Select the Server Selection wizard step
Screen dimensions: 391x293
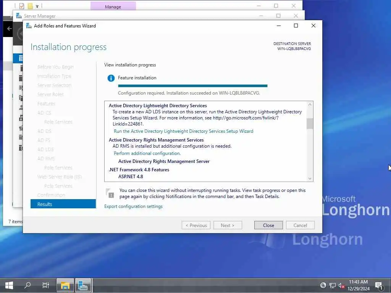pyautogui.click(x=54, y=85)
